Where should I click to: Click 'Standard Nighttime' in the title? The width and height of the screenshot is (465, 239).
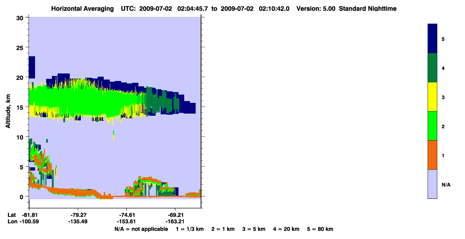tap(368, 9)
